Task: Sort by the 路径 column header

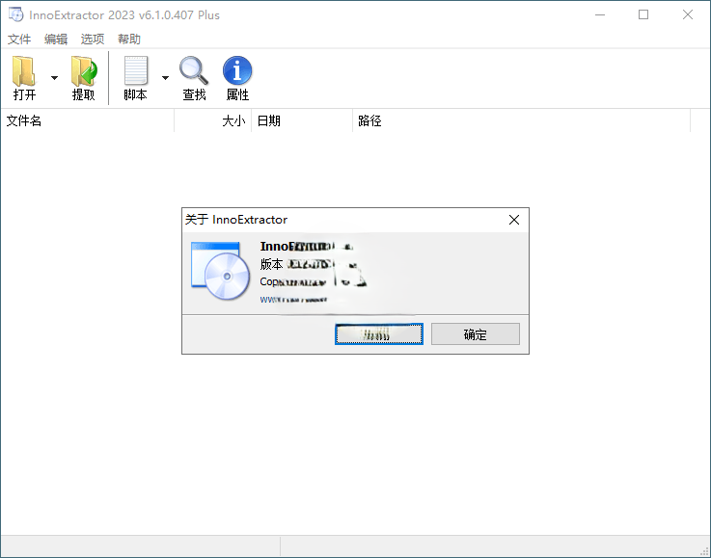Action: 522,120
